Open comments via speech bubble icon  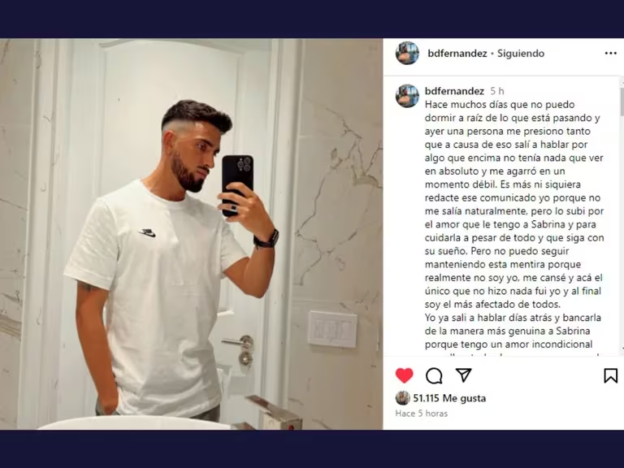434,375
